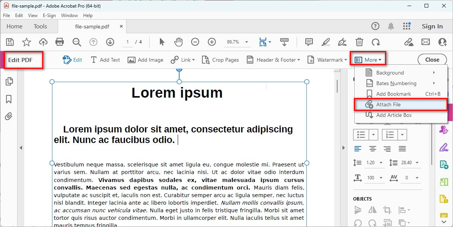The width and height of the screenshot is (453, 227).
Task: Open the Add Comment tool
Action: pyautogui.click(x=309, y=42)
